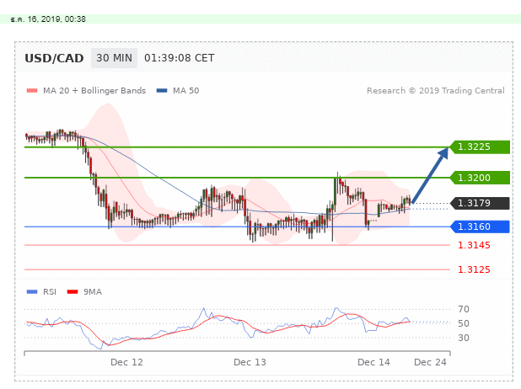Click the blue RSI legend swatch
521x389 pixels.
pyautogui.click(x=32, y=291)
